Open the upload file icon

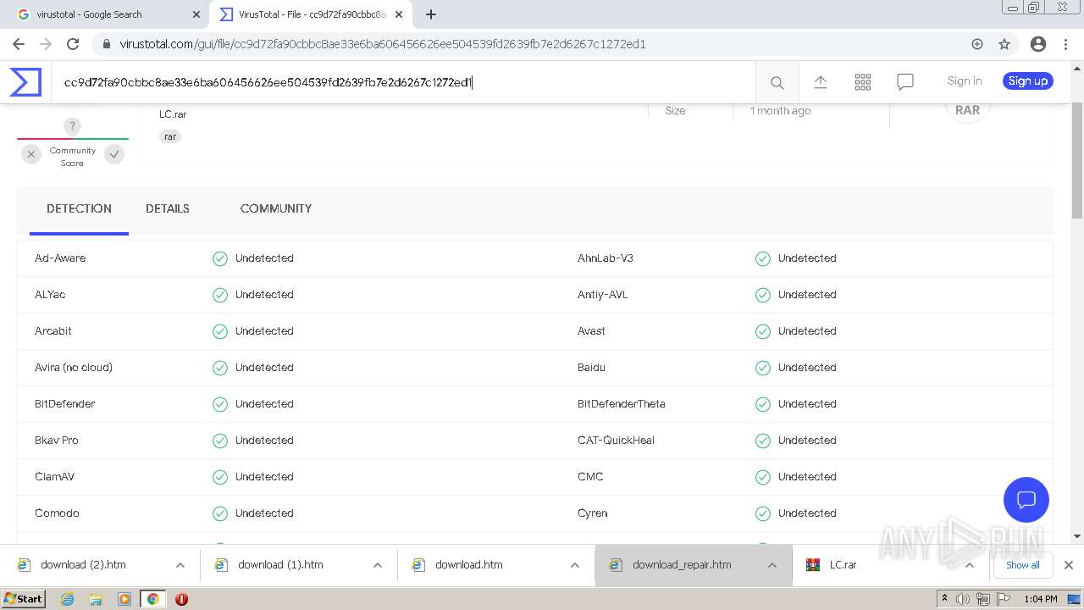821,82
